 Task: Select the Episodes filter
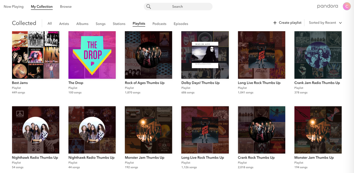(181, 24)
